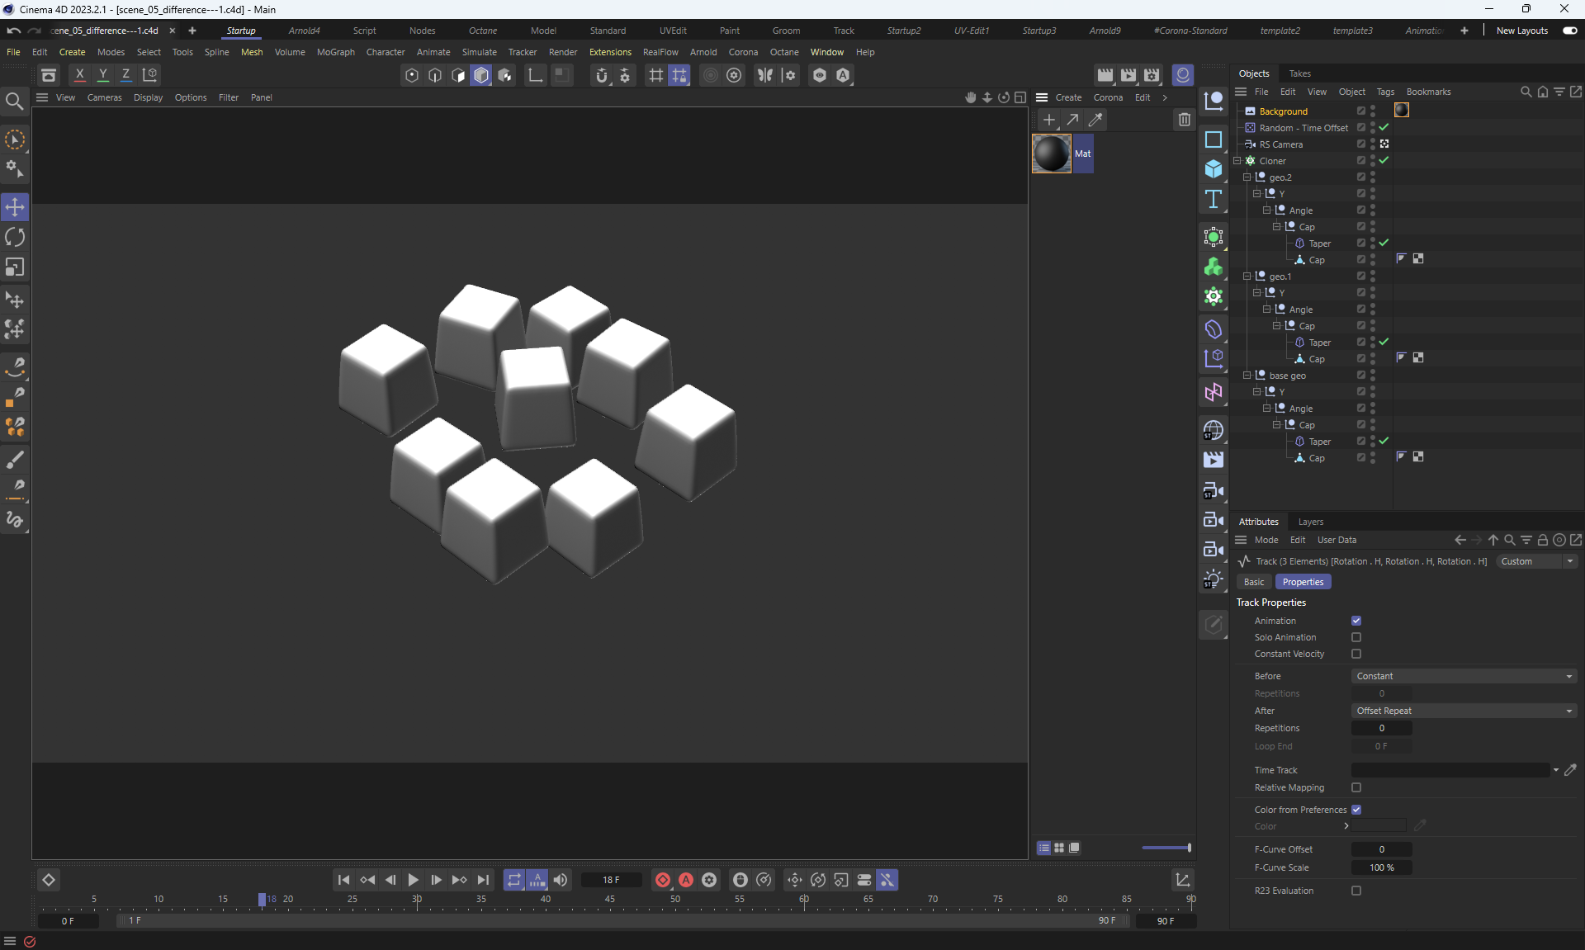This screenshot has width=1585, height=950.
Task: Select the Scale tool
Action: 15,267
